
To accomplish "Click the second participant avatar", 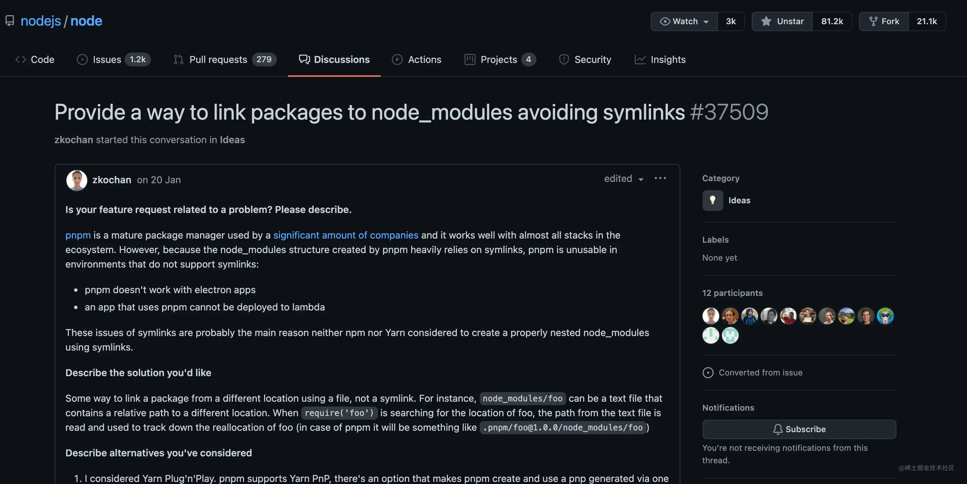I will point(730,316).
